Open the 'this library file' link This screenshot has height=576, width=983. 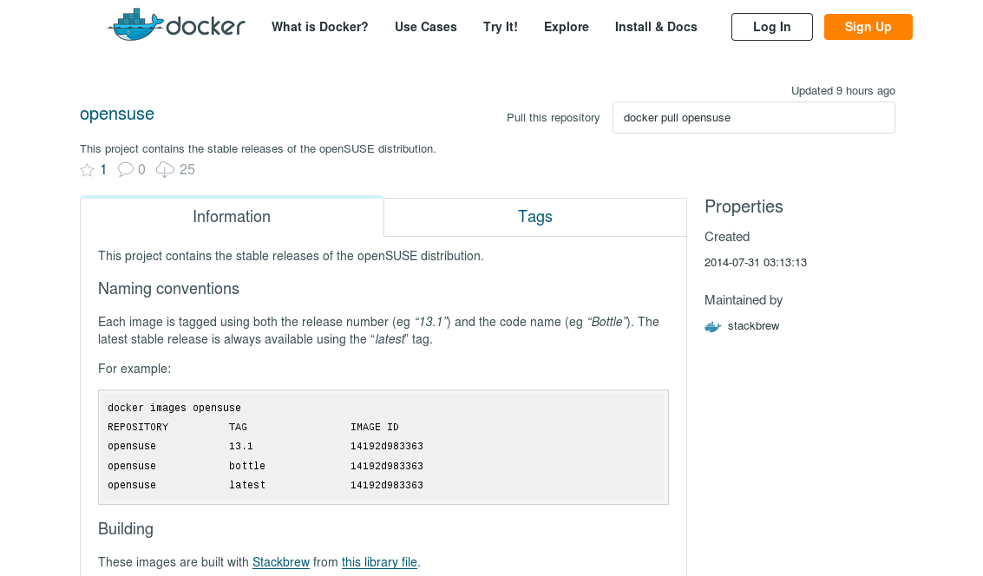click(379, 562)
